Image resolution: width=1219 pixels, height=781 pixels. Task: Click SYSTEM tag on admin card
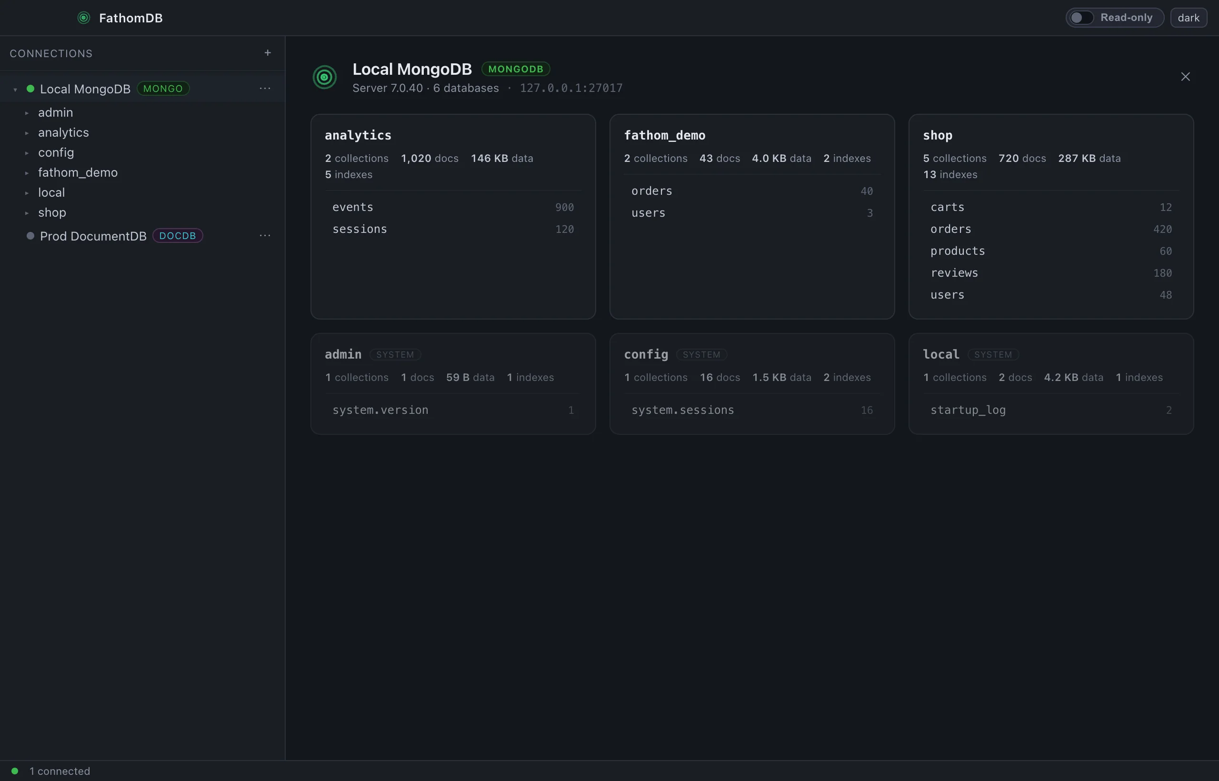tap(395, 354)
